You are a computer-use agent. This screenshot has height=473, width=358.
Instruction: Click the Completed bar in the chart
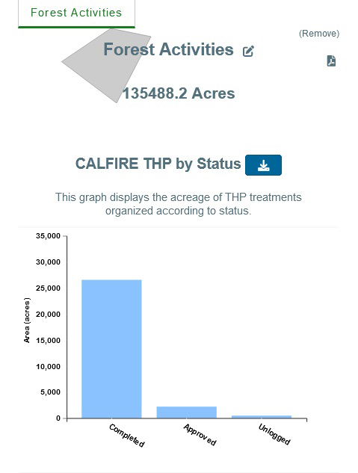click(111, 349)
